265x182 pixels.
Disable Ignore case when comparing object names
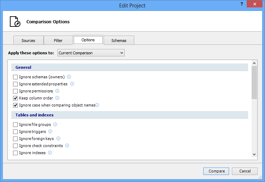click(x=15, y=105)
